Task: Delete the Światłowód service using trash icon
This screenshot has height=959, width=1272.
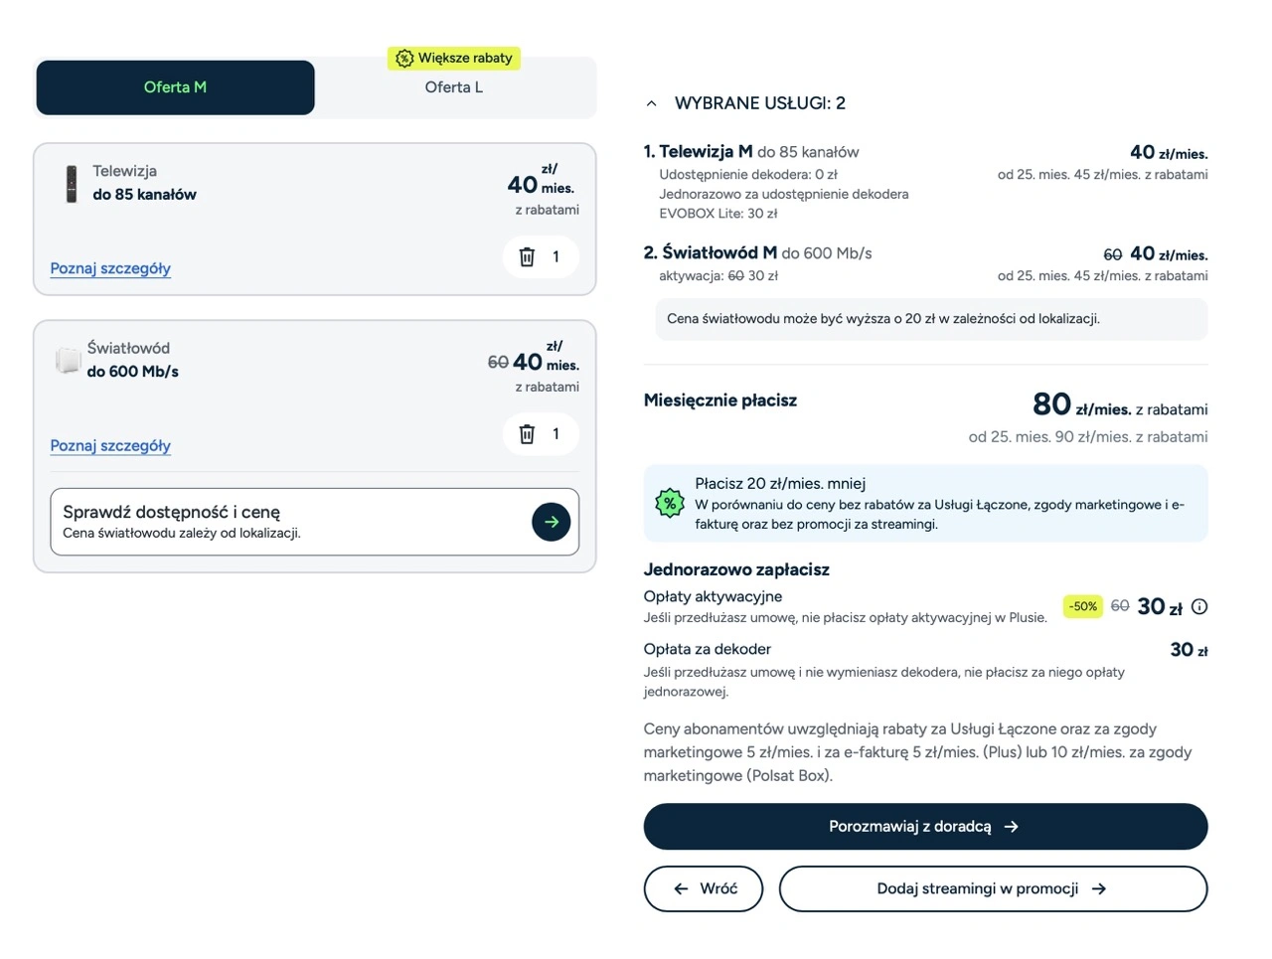Action: click(x=527, y=434)
